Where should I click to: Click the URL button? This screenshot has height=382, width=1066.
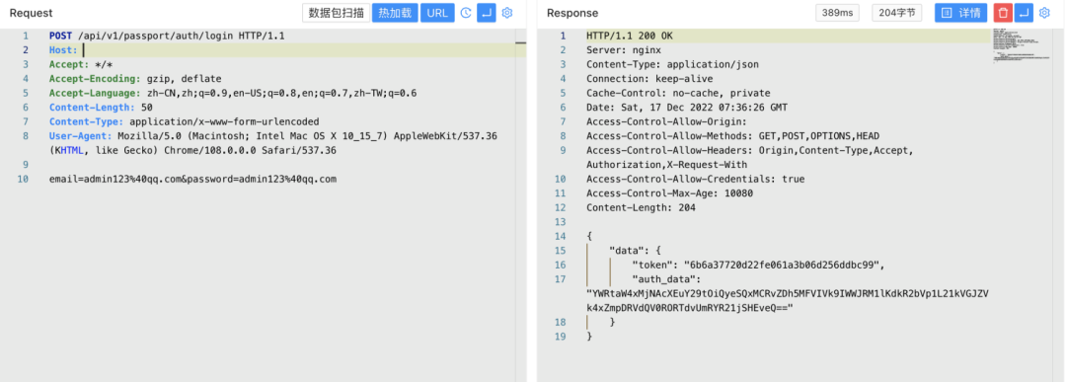click(x=438, y=13)
